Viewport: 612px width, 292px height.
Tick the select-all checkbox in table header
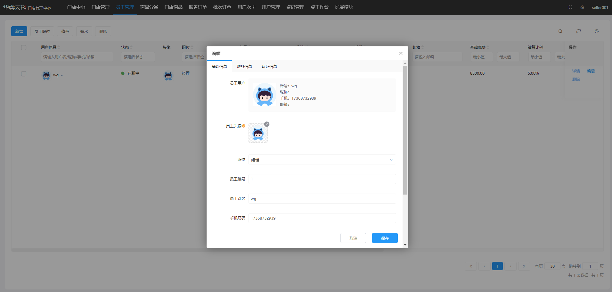pos(24,47)
